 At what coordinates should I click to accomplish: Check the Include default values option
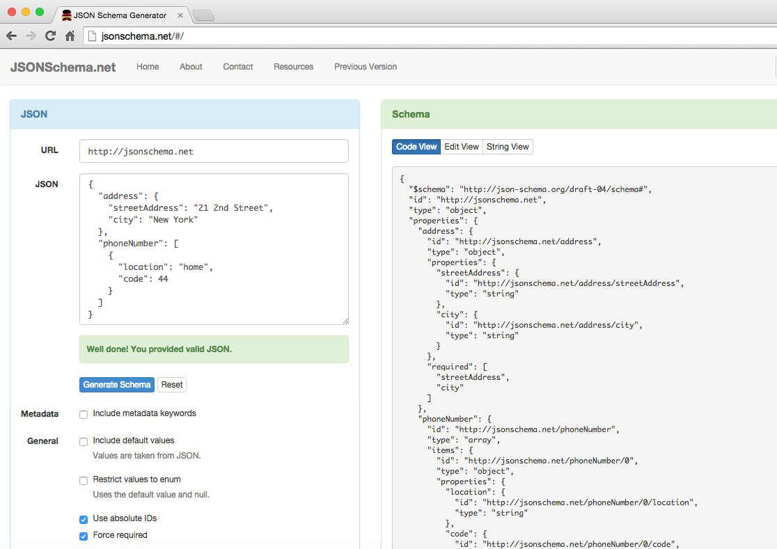(84, 441)
